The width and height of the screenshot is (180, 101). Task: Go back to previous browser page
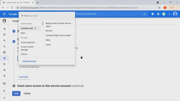coord(3,8)
